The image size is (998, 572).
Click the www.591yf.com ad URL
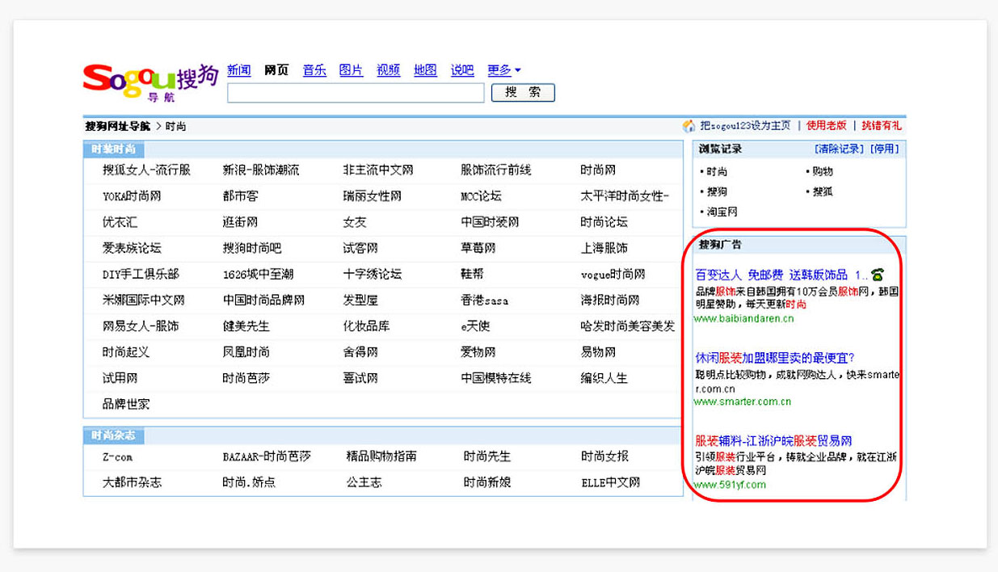click(x=730, y=485)
